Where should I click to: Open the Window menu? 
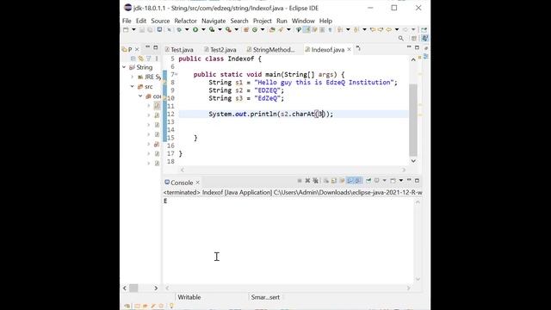303,21
